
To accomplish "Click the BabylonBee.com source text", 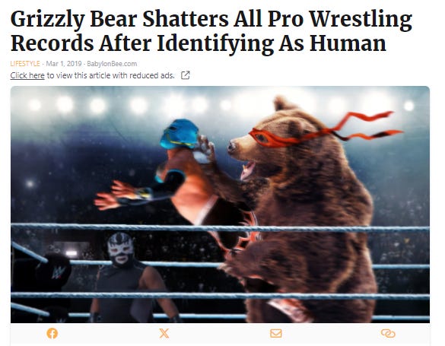I will [x=112, y=64].
